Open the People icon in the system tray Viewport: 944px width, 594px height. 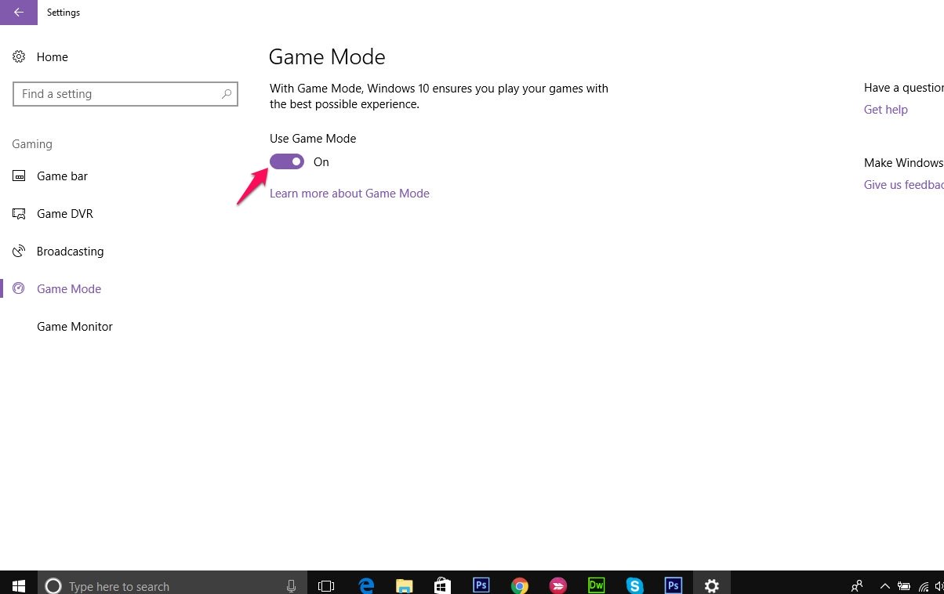tap(857, 585)
